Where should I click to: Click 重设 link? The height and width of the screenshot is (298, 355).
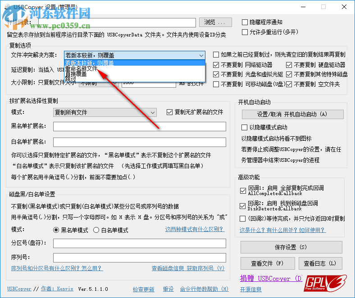point(168,289)
